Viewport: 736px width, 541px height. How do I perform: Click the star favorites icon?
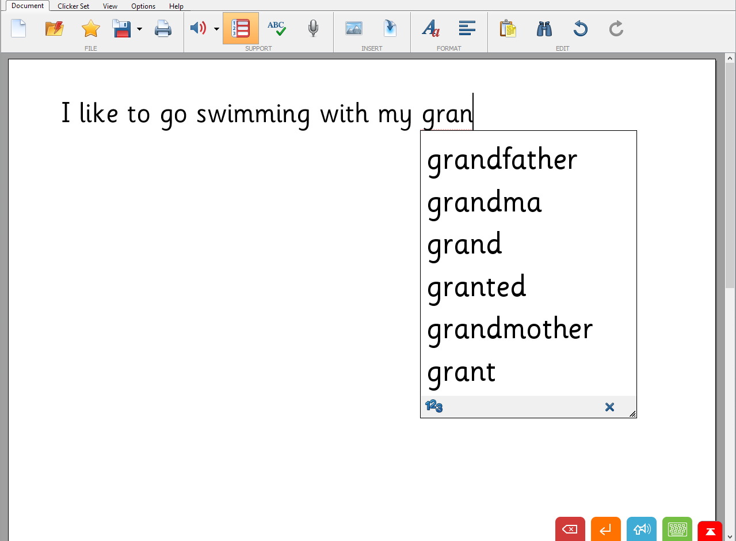tap(90, 28)
